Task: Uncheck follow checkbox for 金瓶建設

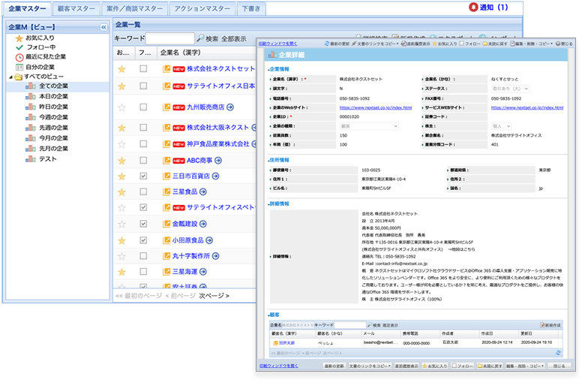Action: (x=143, y=224)
